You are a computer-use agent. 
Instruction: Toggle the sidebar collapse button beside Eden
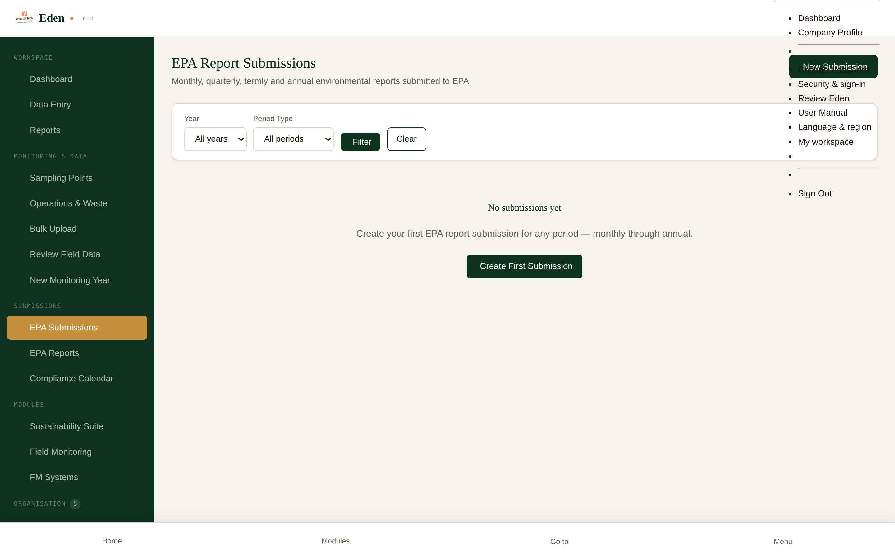pos(88,19)
